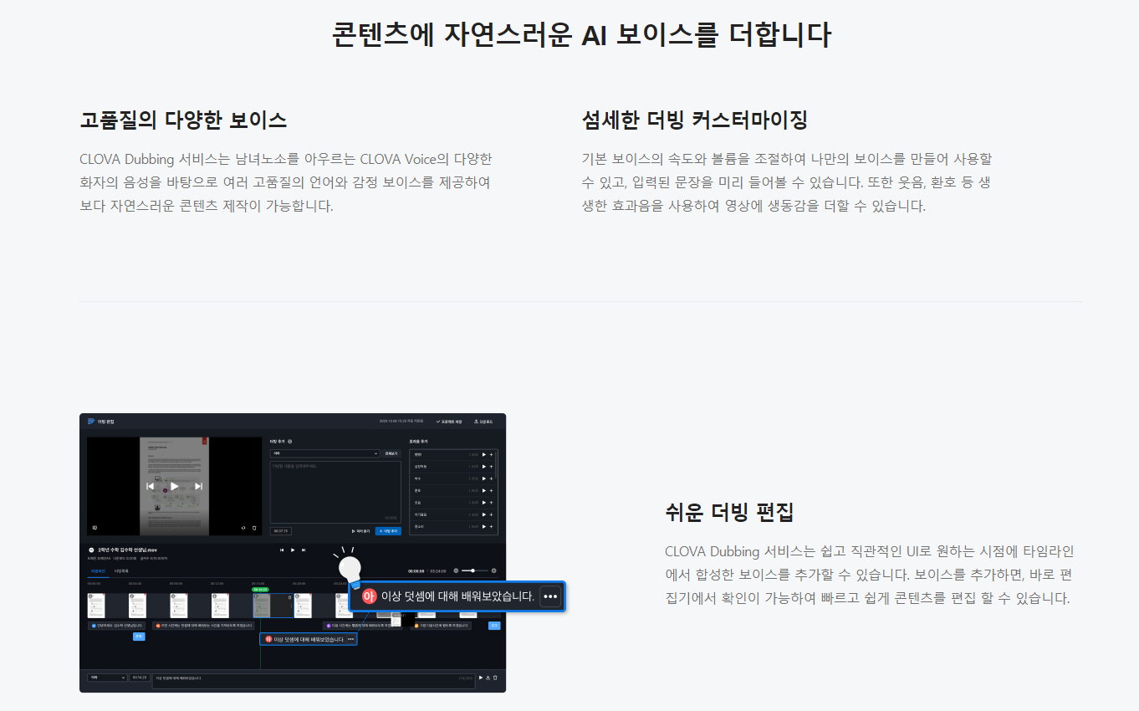Screen dimensions: 1139x711
Task: Add the 박수 sound effect
Action: [x=491, y=478]
